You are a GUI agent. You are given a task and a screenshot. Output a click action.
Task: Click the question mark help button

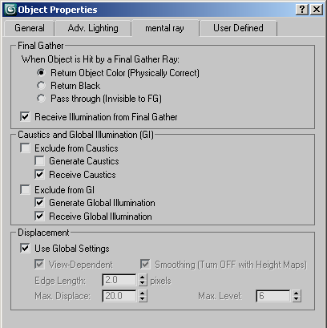pos(302,10)
